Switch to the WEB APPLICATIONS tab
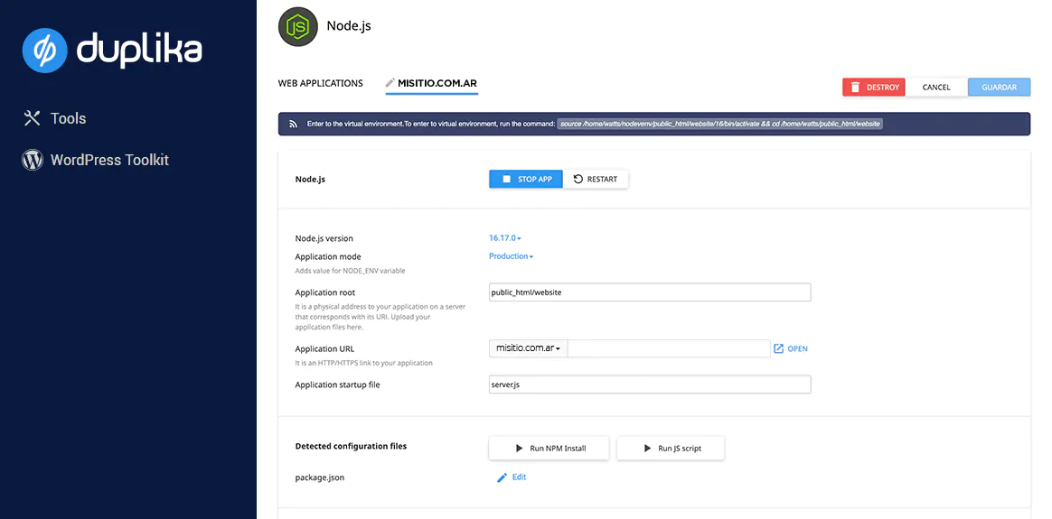The height and width of the screenshot is (519, 1052). pos(320,83)
